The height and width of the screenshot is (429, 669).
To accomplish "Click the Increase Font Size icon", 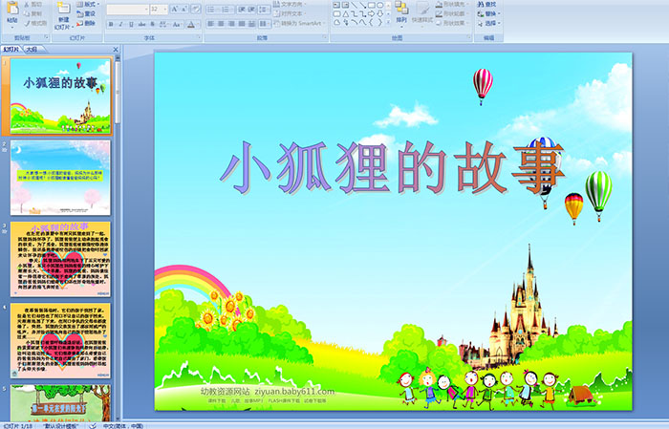I will pos(175,9).
